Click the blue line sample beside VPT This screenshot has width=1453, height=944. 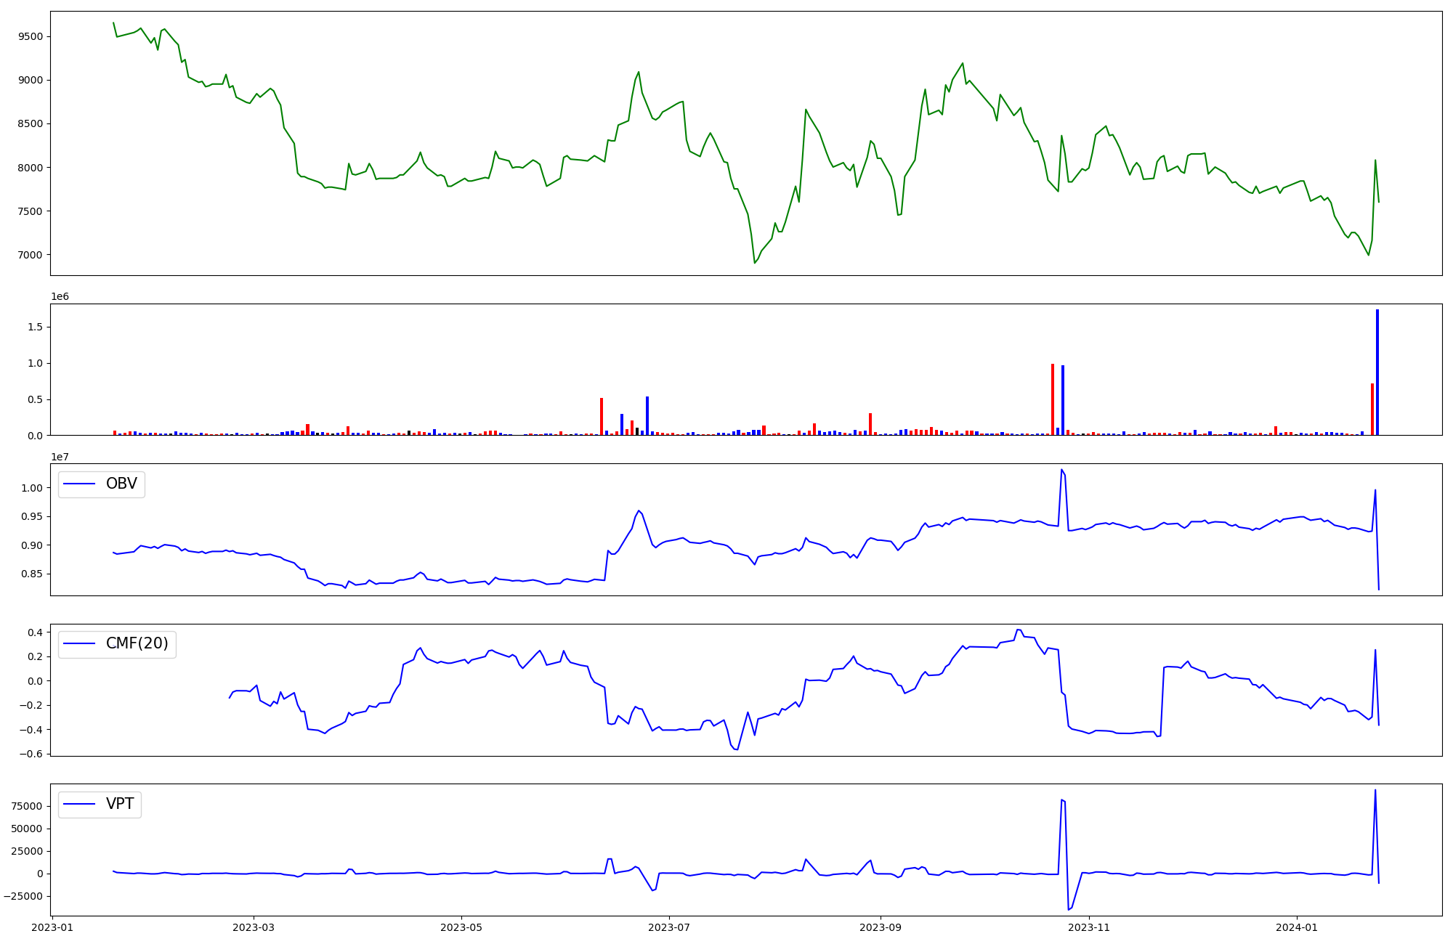80,804
